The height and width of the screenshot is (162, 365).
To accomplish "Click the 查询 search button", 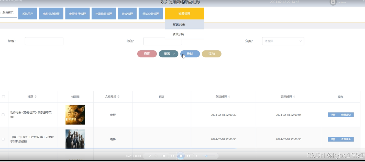I will 147,54.
